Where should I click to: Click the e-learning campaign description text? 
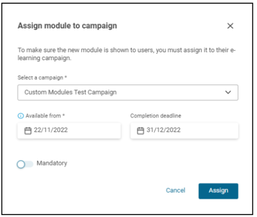[x=126, y=54]
